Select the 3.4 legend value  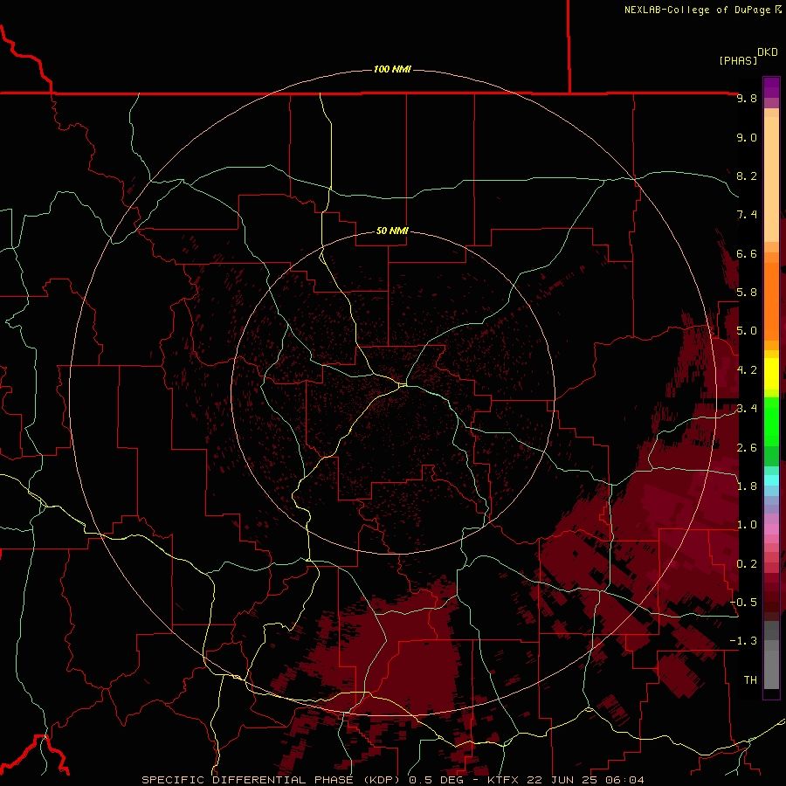click(x=747, y=409)
